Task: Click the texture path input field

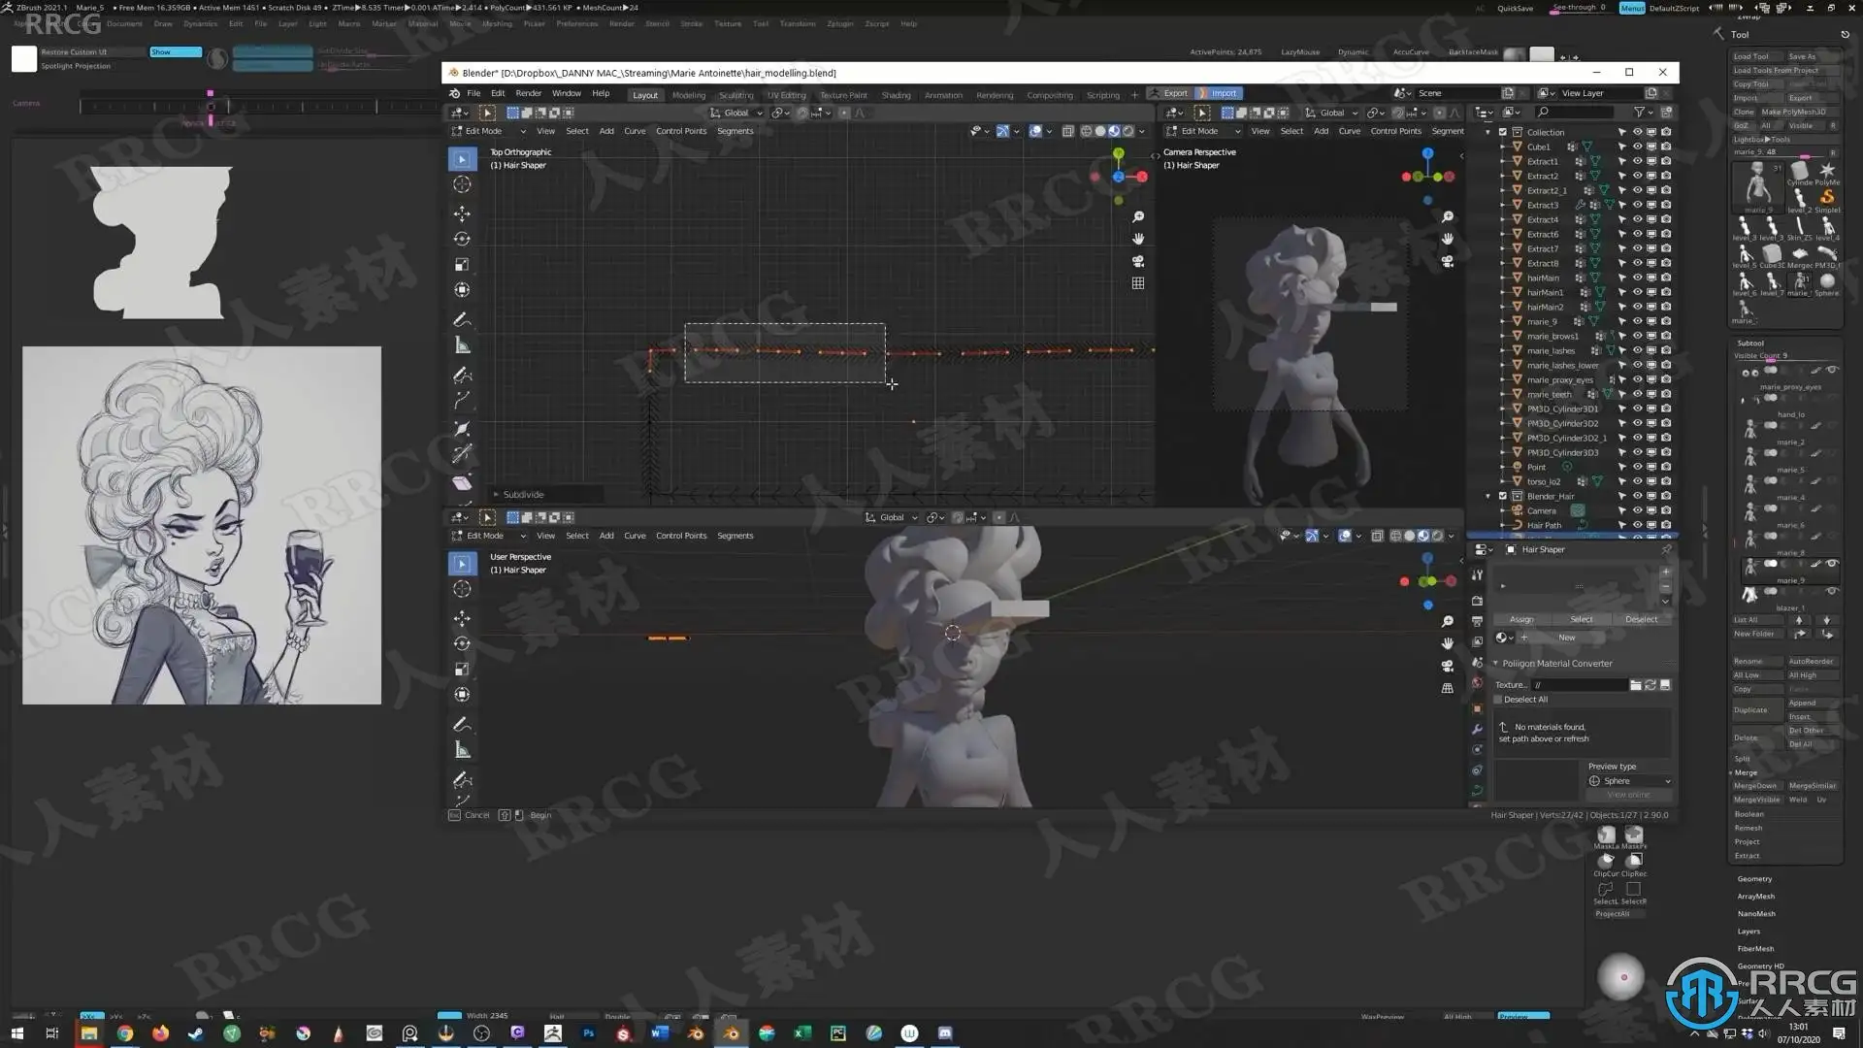Action: coord(1580,685)
